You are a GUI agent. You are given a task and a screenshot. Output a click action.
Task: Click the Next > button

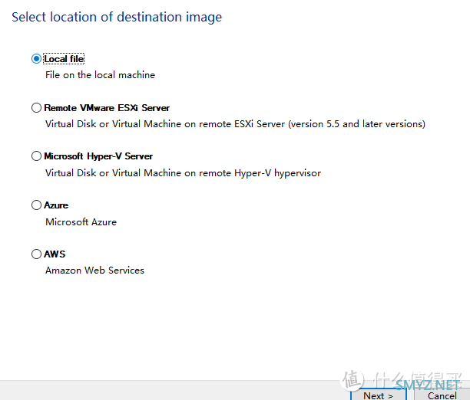[379, 395]
